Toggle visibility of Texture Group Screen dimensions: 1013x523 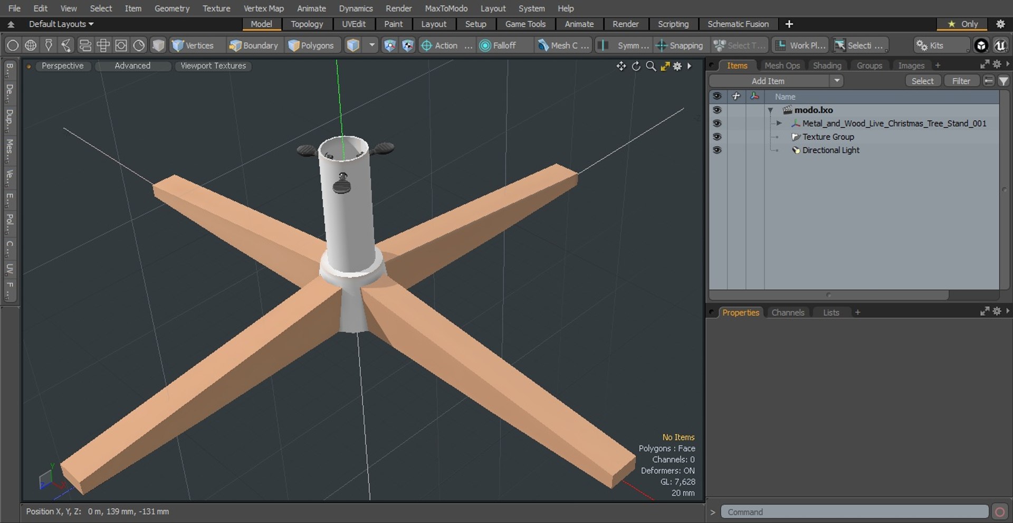point(716,137)
